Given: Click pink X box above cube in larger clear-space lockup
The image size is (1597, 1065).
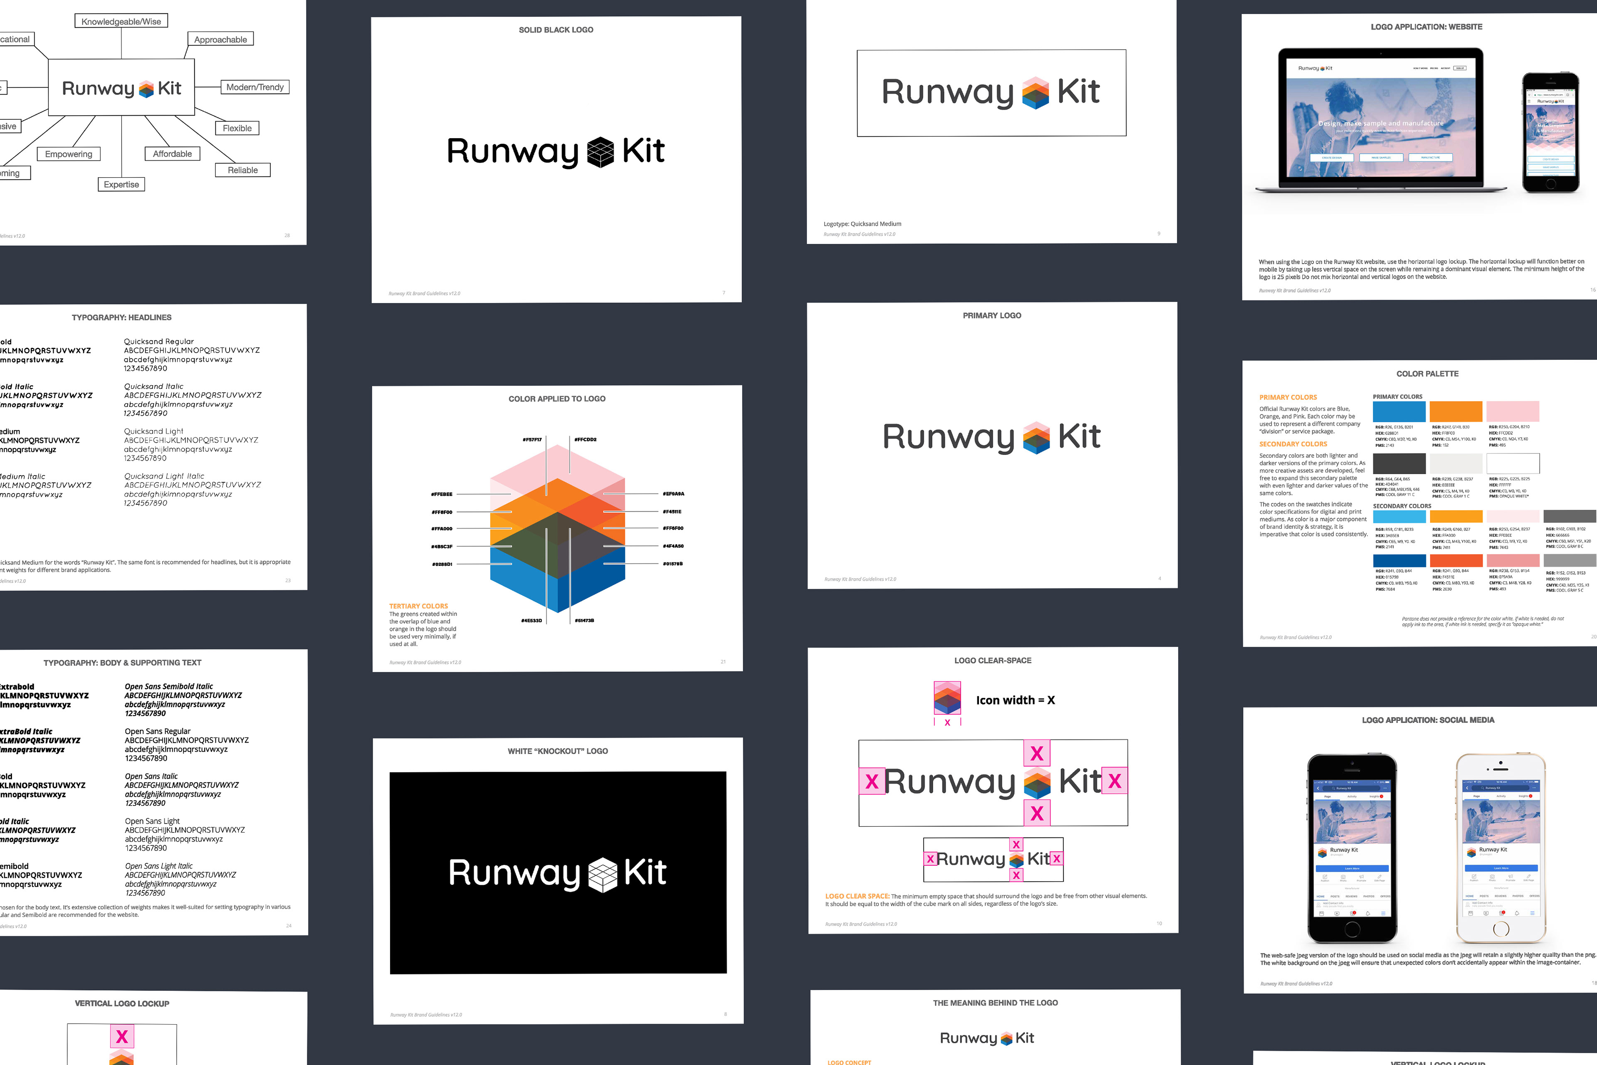Looking at the screenshot, I should pyautogui.click(x=1037, y=753).
